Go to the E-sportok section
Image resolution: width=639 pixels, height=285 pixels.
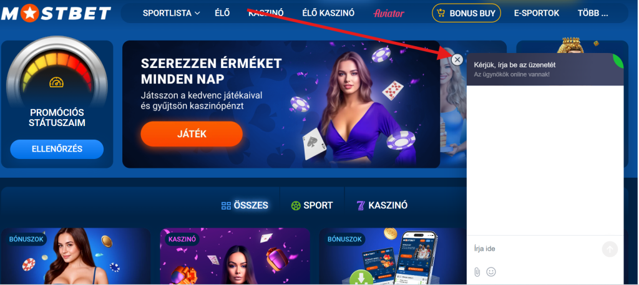[536, 13]
